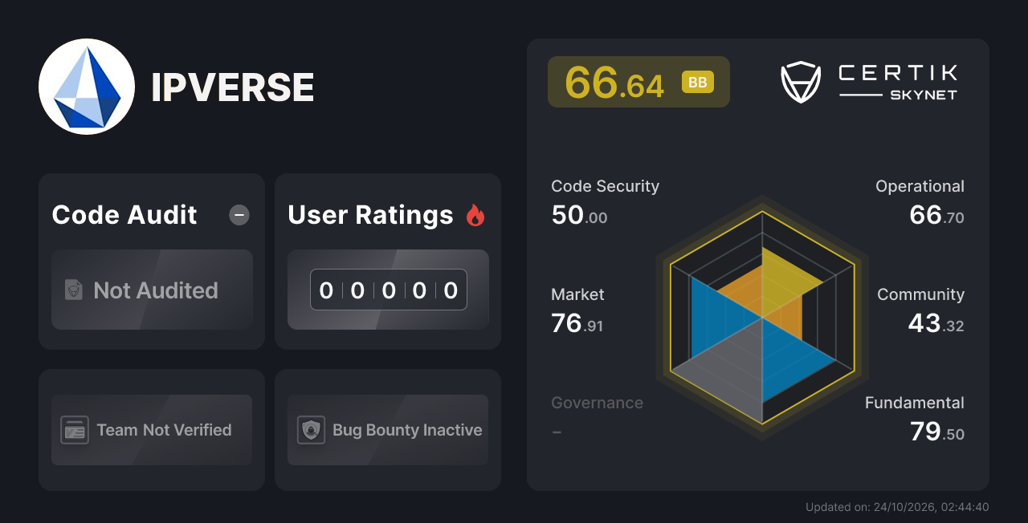Click the 66.64 overall score
This screenshot has width=1028, height=523.
(x=614, y=82)
